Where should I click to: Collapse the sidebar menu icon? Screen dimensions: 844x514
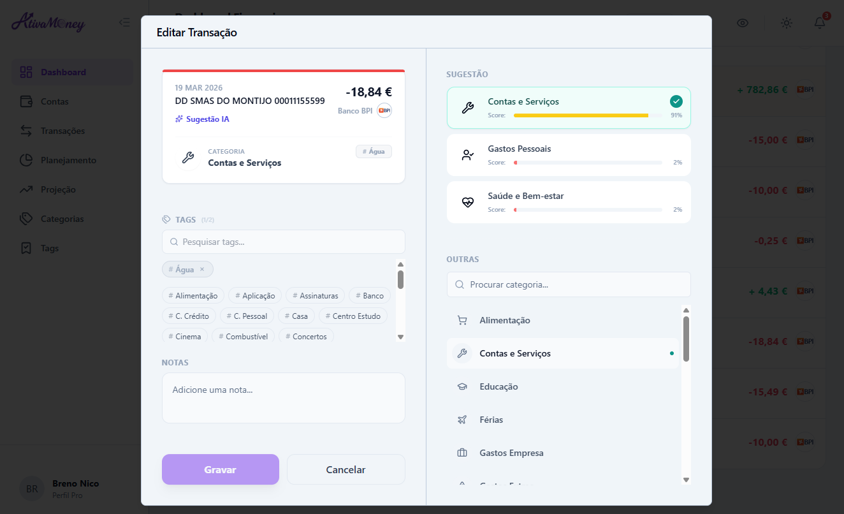pos(124,23)
